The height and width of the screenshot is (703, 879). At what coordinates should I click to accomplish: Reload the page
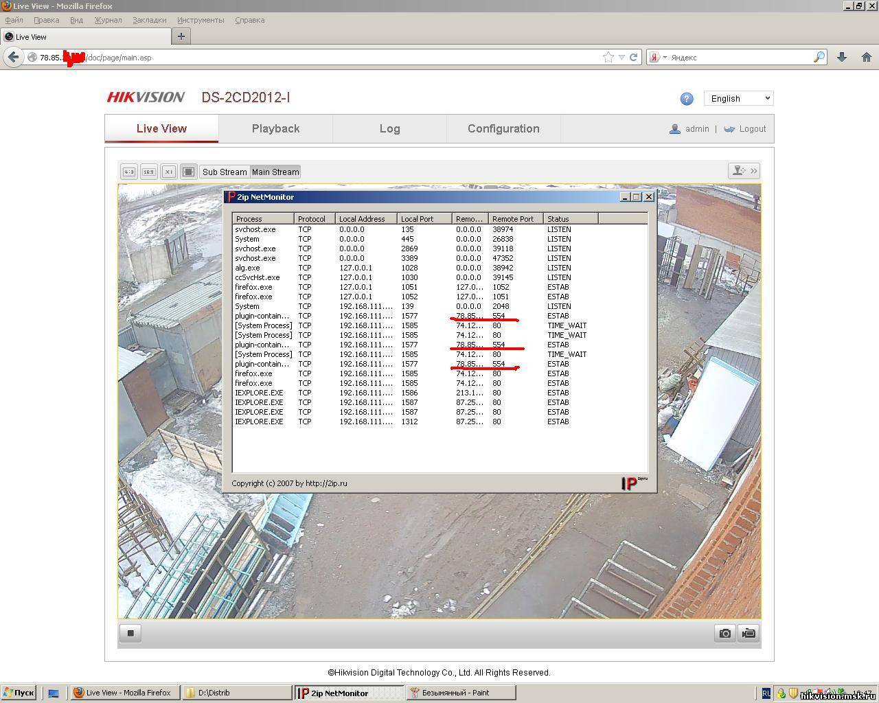pos(633,57)
